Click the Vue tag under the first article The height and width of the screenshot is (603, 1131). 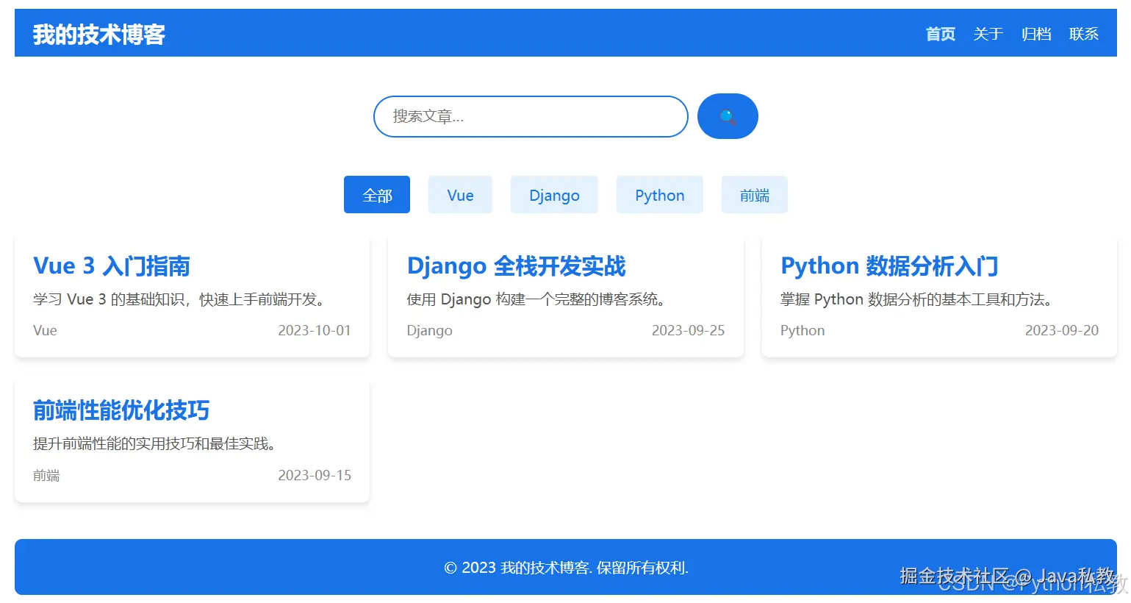tap(45, 330)
